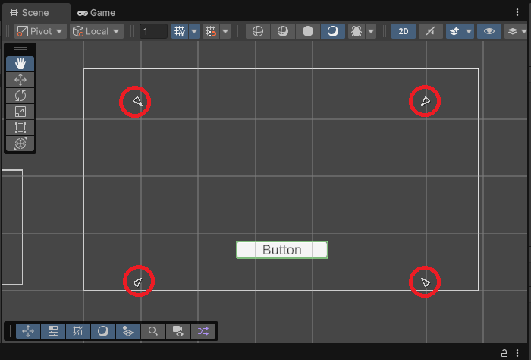Screen dimensions: 531x360
Task: Toggle hidden objects visibility eye
Action: [x=489, y=32]
